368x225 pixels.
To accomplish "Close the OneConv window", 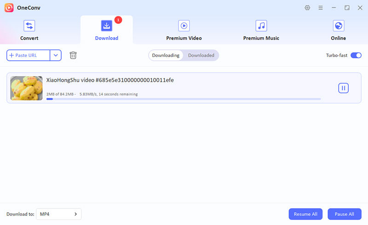I will (360, 8).
